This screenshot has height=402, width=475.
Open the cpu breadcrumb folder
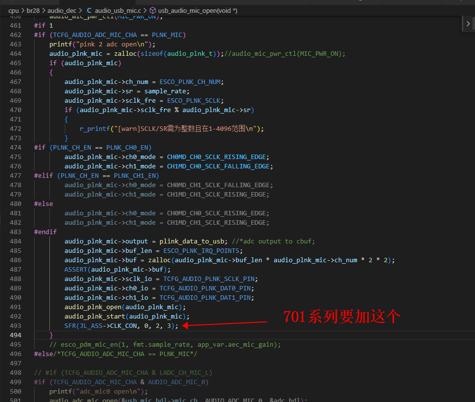point(14,10)
